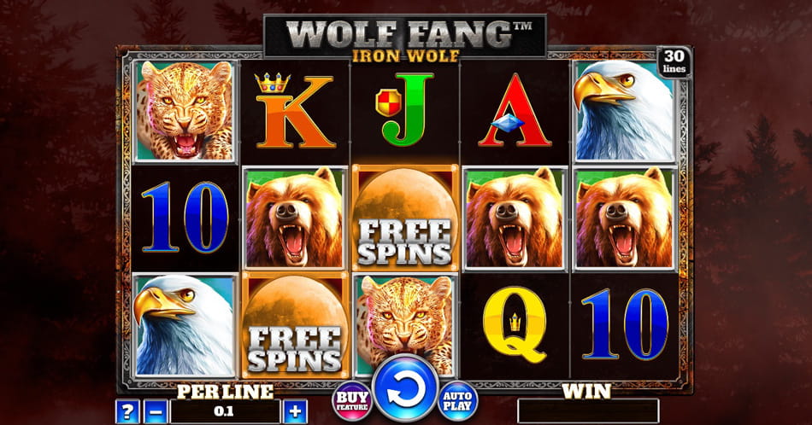
Task: Select the orange K crown symbol
Action: (x=294, y=111)
